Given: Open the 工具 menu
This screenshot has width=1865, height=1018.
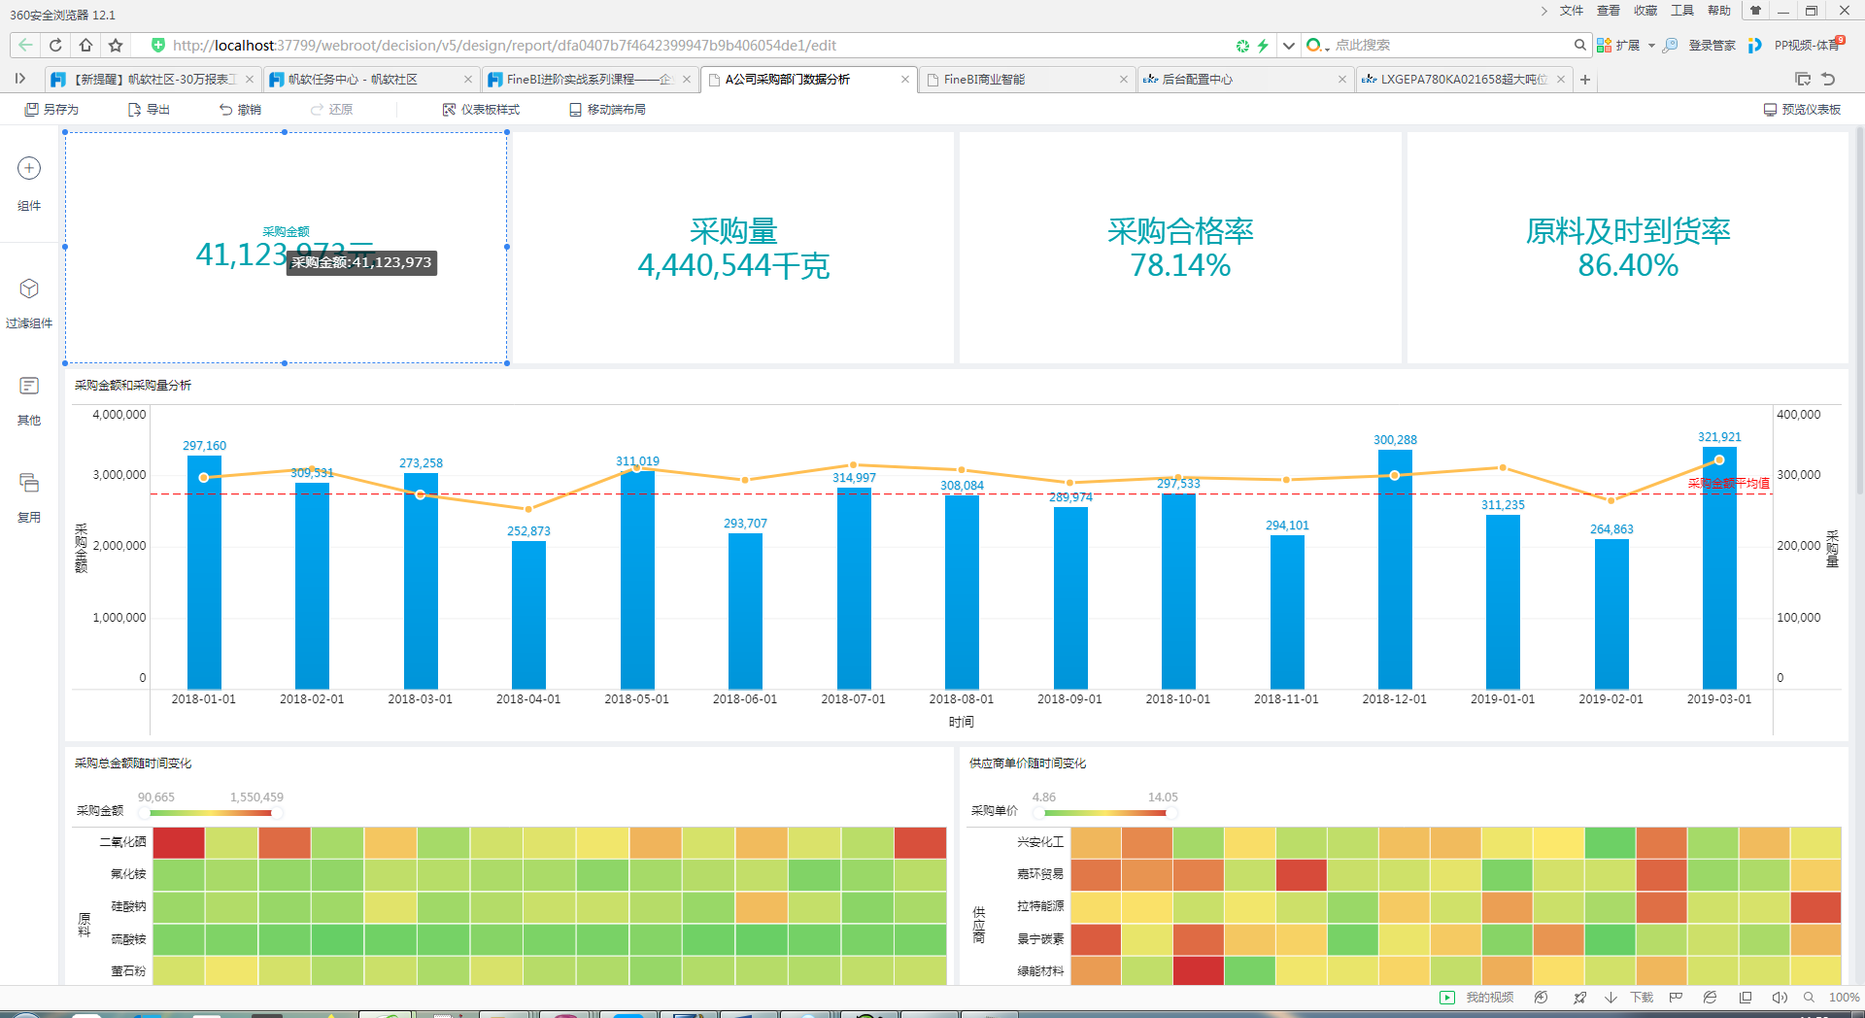Looking at the screenshot, I should (x=1681, y=11).
